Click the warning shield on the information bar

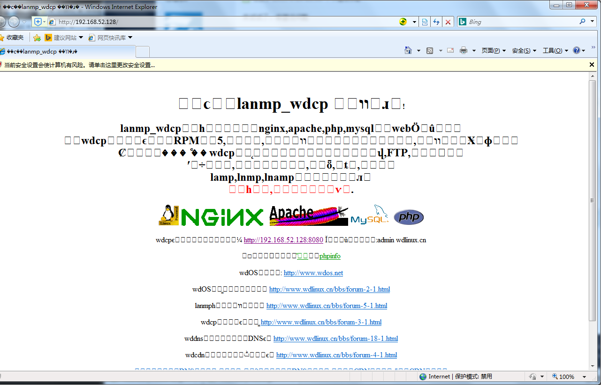(x=1, y=65)
